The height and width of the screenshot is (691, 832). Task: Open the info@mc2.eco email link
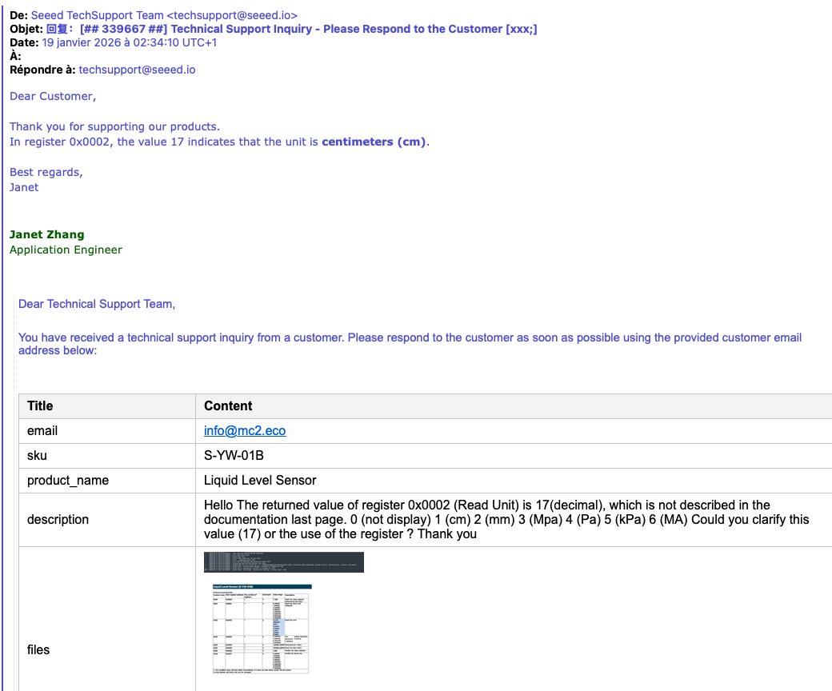[x=245, y=430]
